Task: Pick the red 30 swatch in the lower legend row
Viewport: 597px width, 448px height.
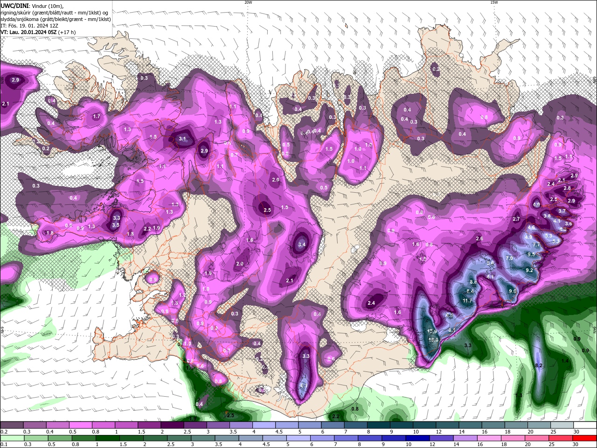Action: click(584, 438)
